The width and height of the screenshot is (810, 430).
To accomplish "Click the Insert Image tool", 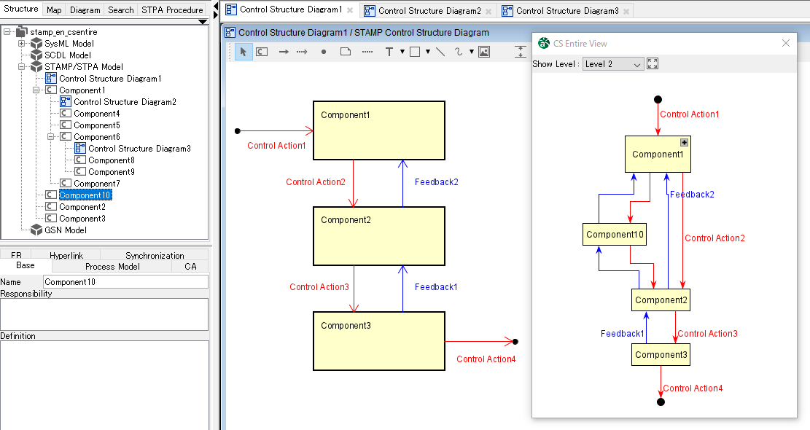I will pos(484,52).
